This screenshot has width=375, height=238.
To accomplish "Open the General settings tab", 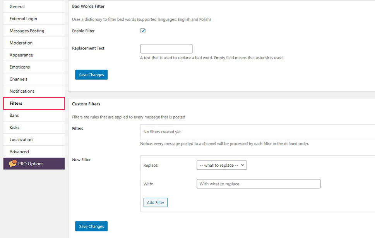I will click(34, 7).
